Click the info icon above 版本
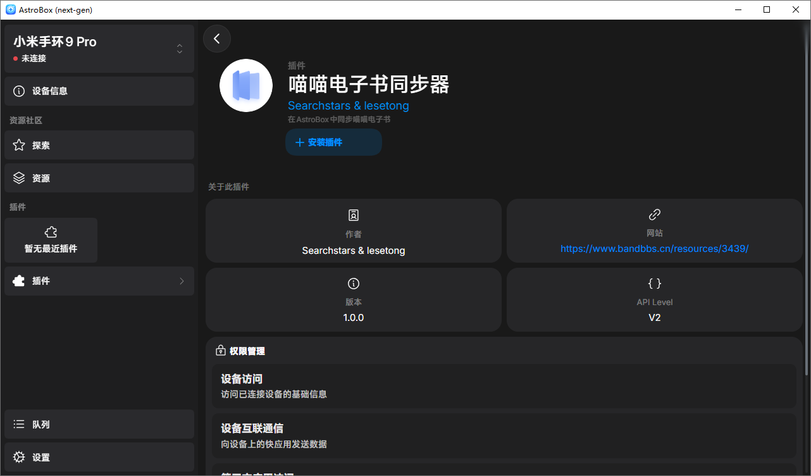This screenshot has width=811, height=476. point(354,284)
